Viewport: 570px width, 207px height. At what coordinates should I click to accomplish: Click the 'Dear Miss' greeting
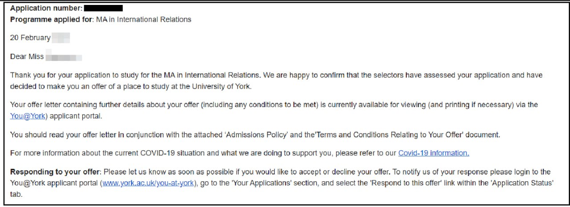point(27,56)
